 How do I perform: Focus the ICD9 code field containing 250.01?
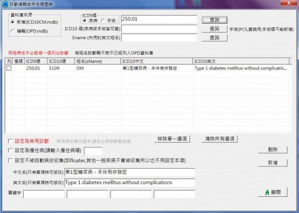click(159, 19)
